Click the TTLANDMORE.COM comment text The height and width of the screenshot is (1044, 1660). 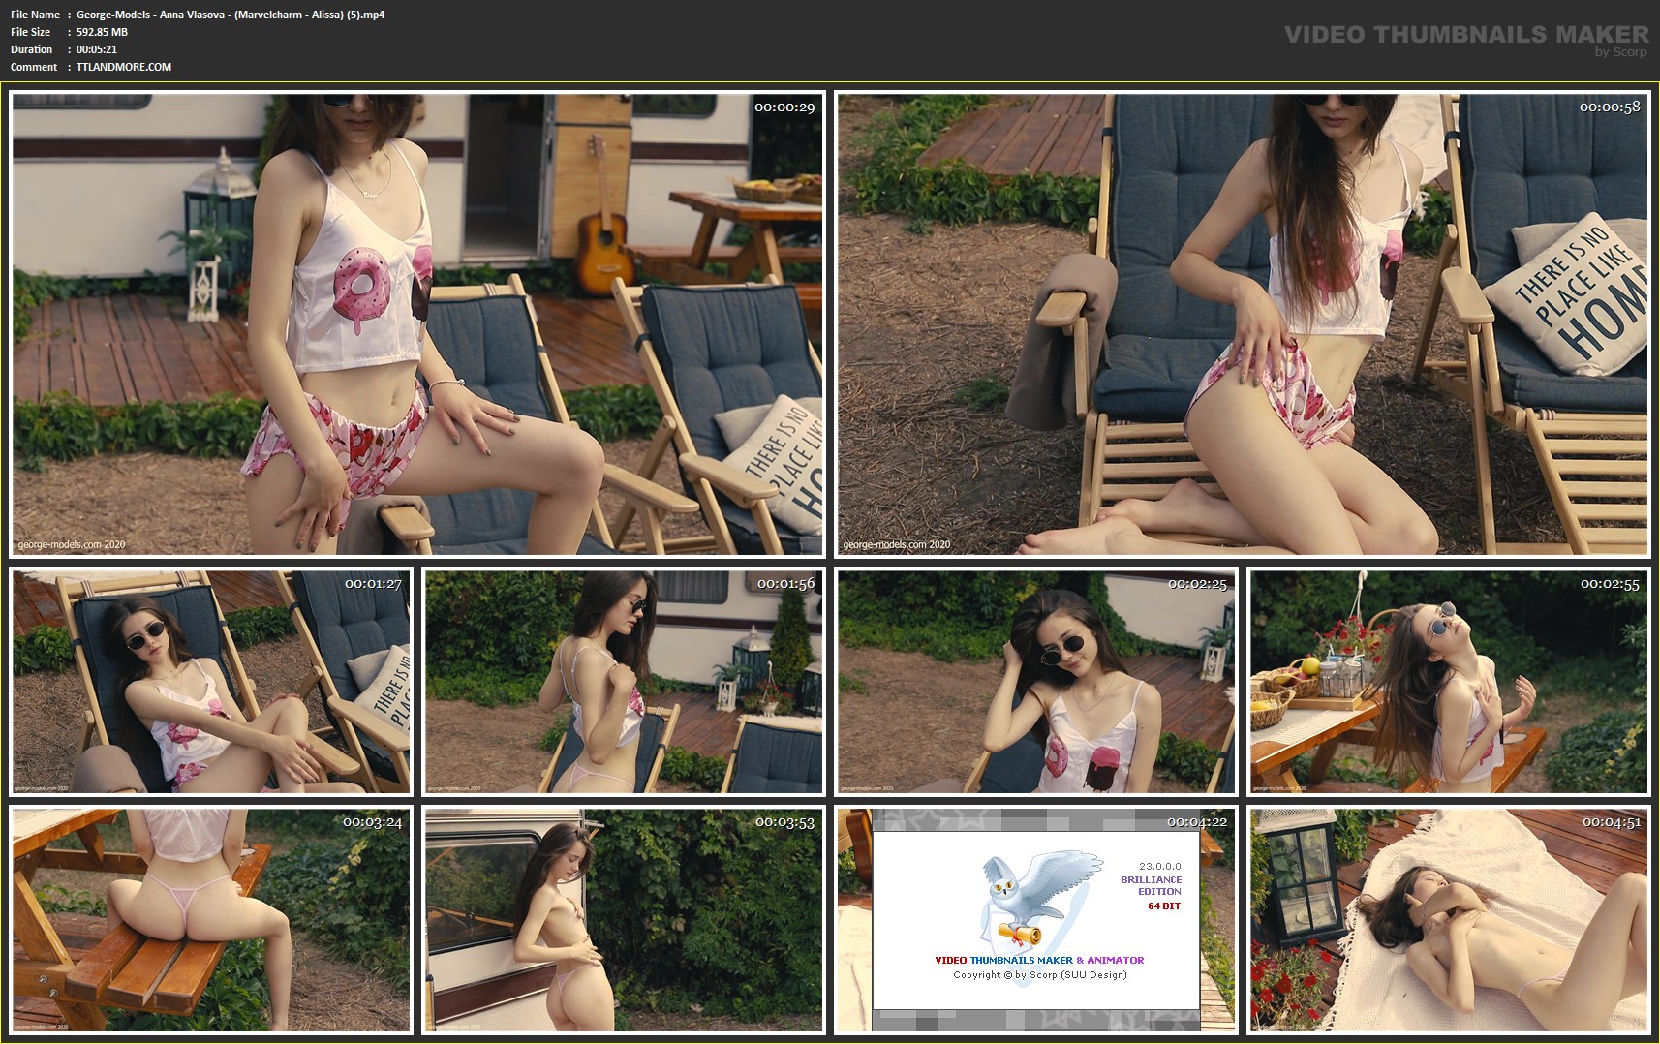(x=124, y=67)
